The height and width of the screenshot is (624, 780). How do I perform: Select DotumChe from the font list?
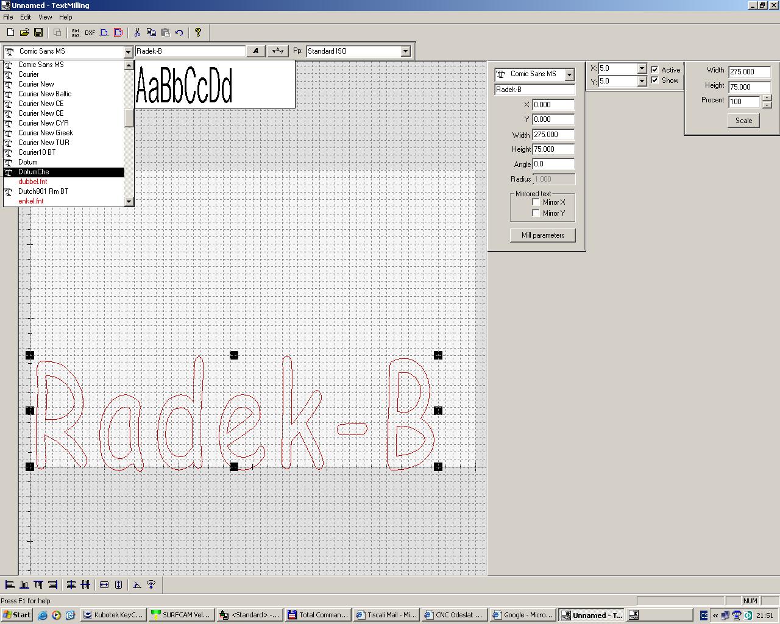pyautogui.click(x=34, y=172)
